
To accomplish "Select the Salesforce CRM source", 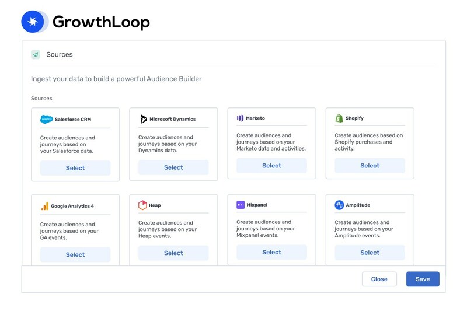I will point(75,168).
